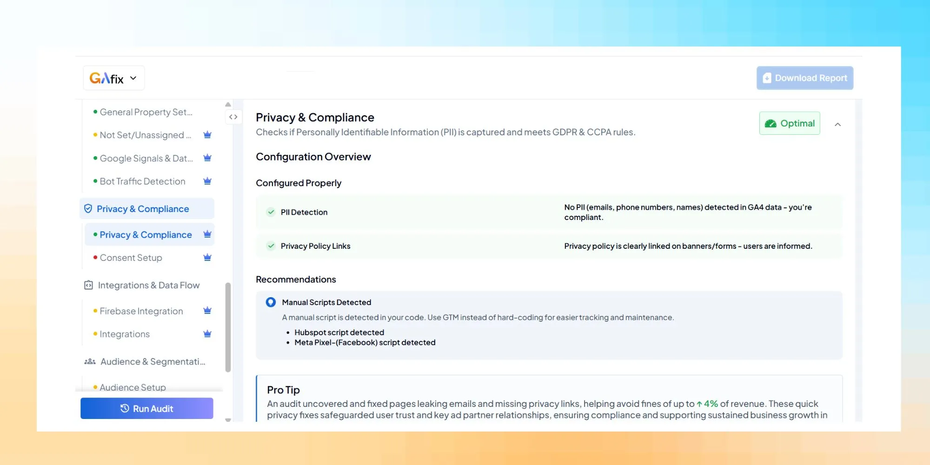
Task: Click the Download Report button
Action: pos(804,78)
